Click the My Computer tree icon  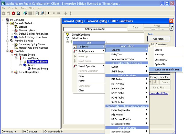point(7,20)
